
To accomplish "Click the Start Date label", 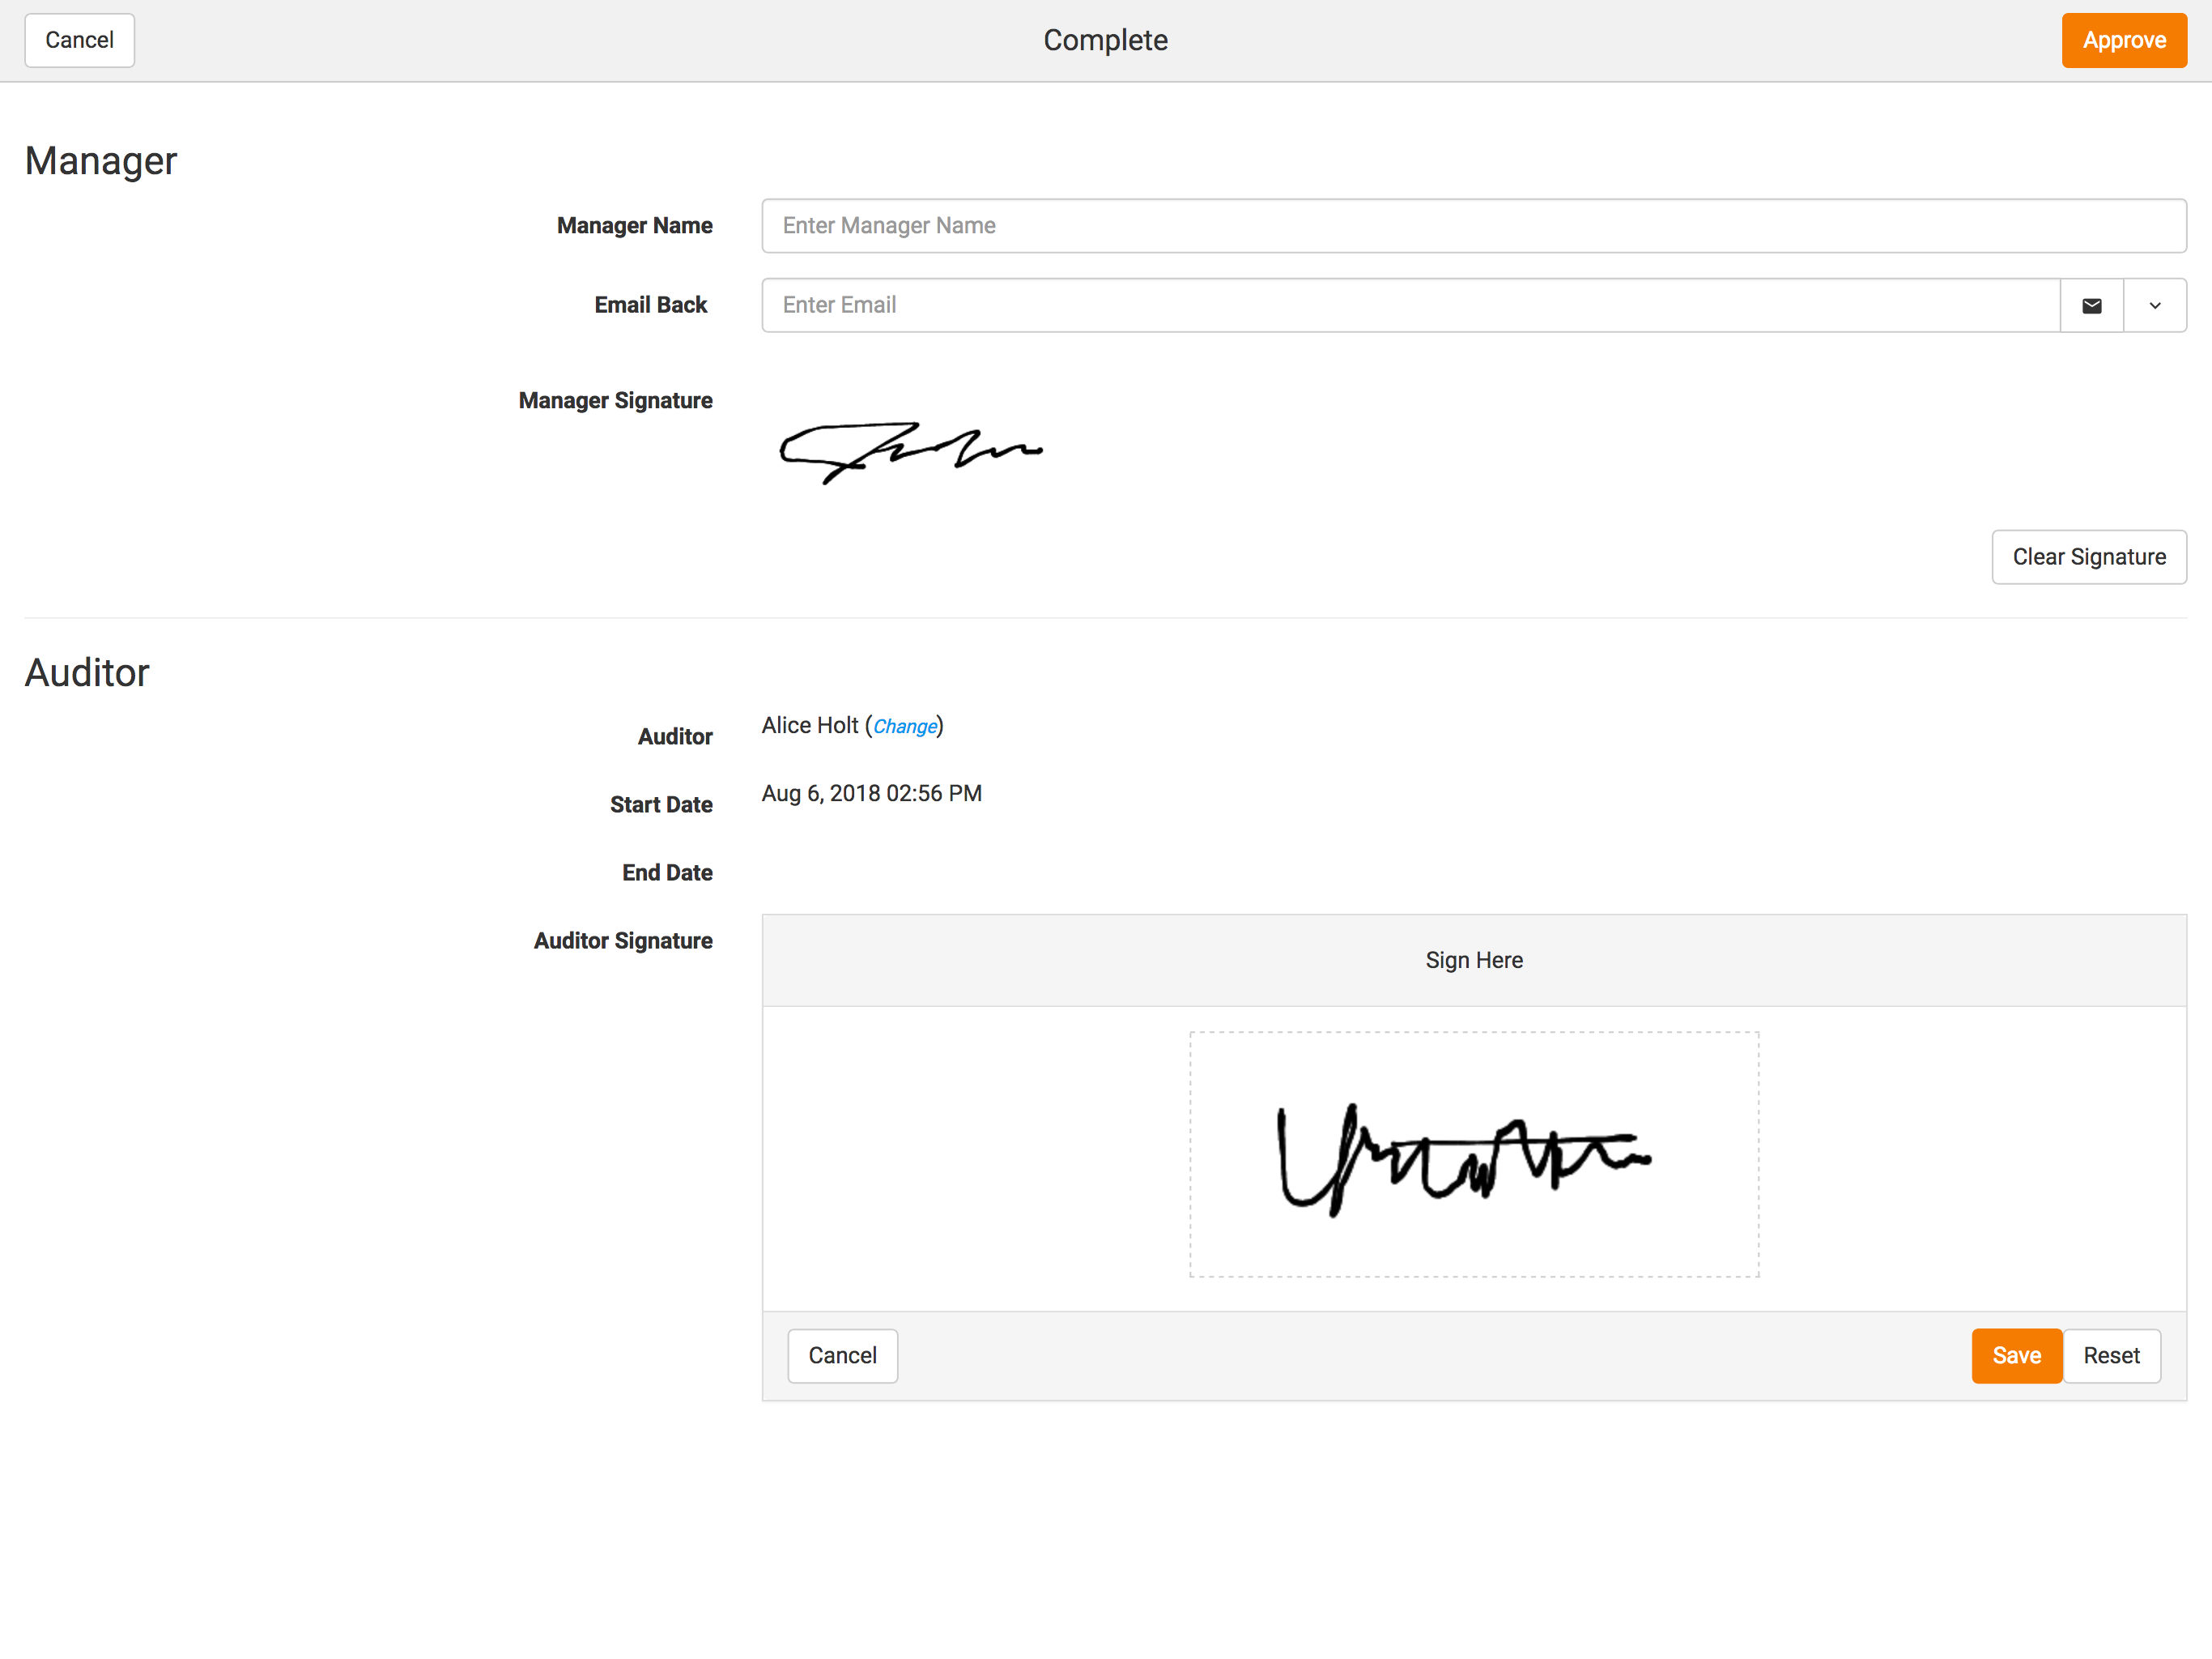I will pyautogui.click(x=661, y=804).
